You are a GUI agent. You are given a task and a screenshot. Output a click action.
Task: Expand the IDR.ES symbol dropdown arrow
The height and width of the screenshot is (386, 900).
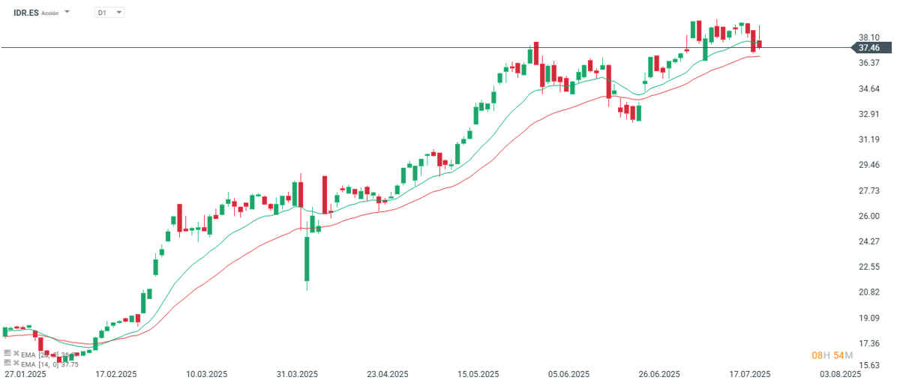(67, 13)
